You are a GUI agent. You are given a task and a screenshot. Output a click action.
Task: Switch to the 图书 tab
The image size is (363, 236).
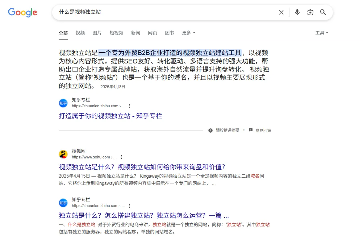click(170, 33)
